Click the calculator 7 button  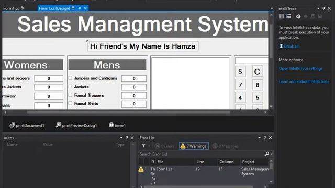point(240,85)
